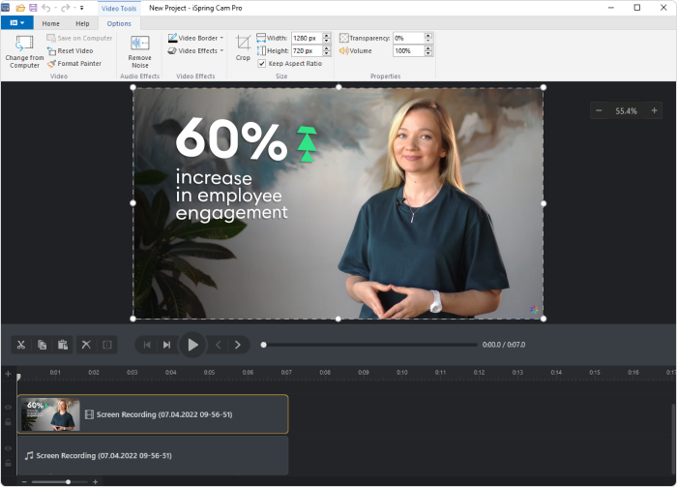Add a track with the plus icon
The width and height of the screenshot is (677, 487).
(8, 374)
